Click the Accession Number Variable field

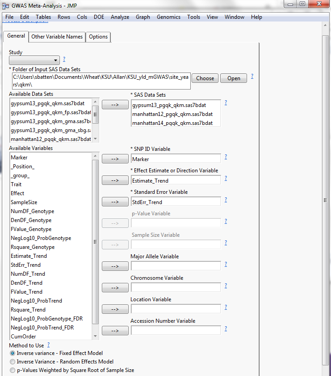[x=176, y=330]
